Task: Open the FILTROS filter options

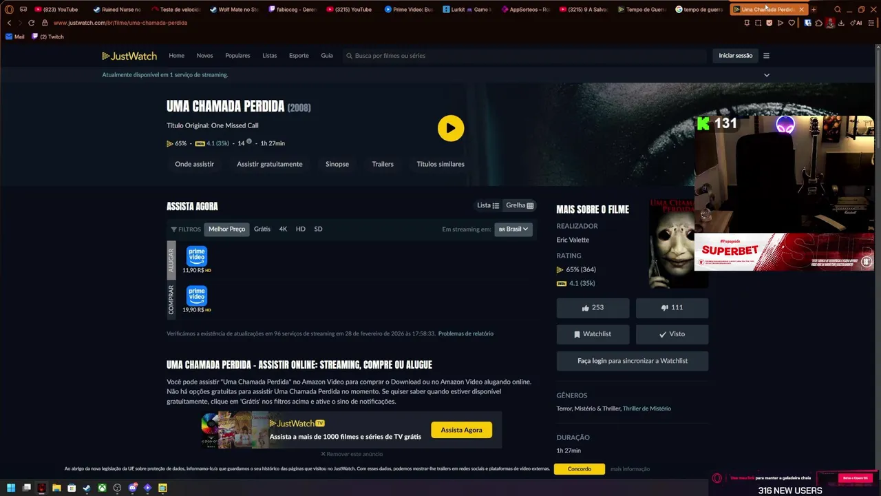Action: pyautogui.click(x=186, y=229)
